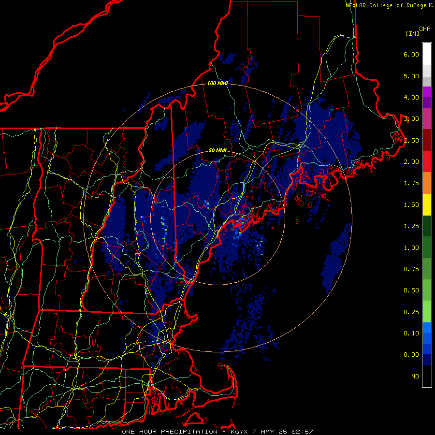Click the 2.50 legend value
The image size is (435, 435).
pyautogui.click(x=411, y=140)
